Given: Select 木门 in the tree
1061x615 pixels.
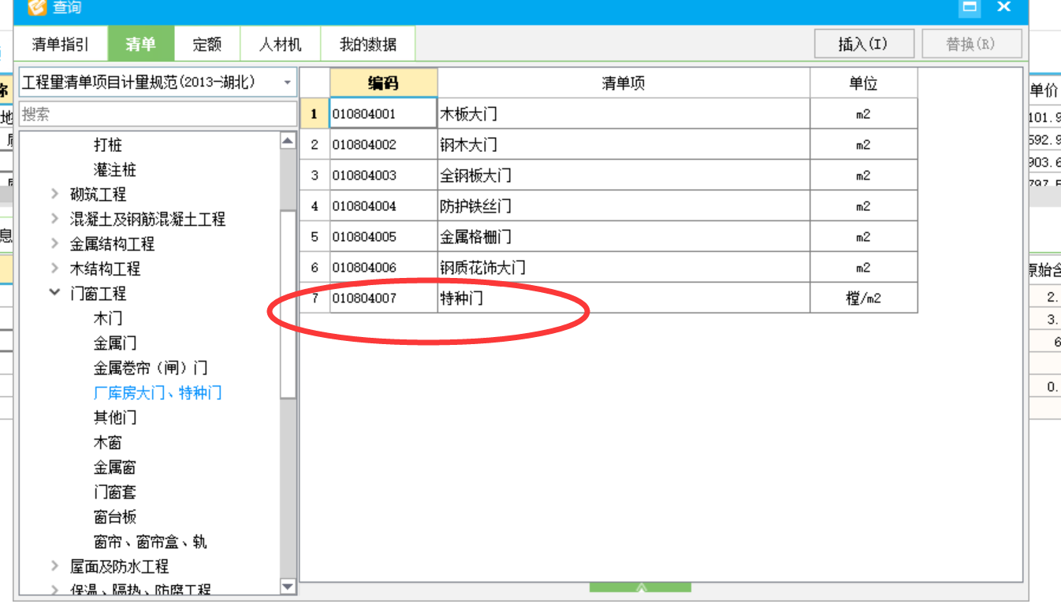Looking at the screenshot, I should (108, 318).
